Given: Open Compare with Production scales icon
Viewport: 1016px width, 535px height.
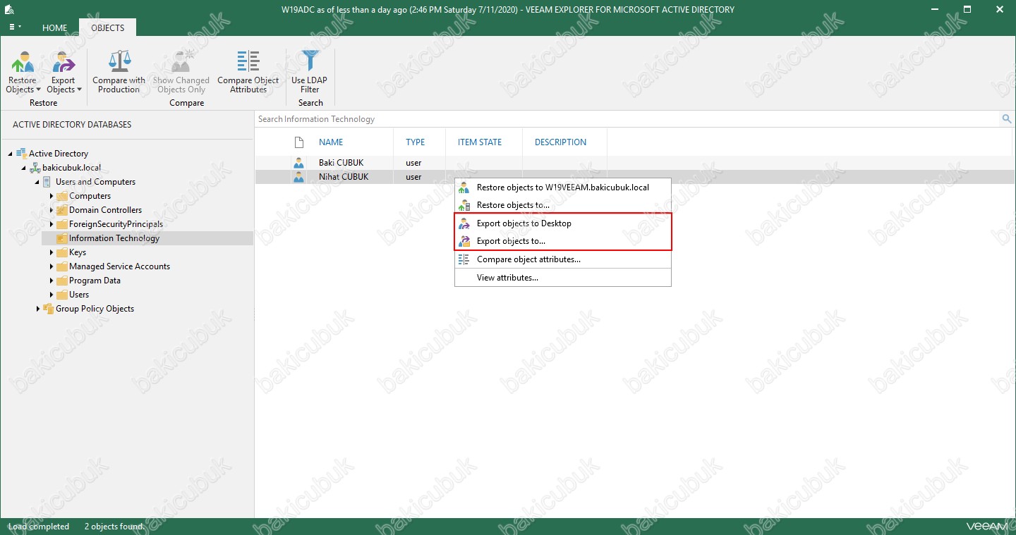Looking at the screenshot, I should (119, 61).
